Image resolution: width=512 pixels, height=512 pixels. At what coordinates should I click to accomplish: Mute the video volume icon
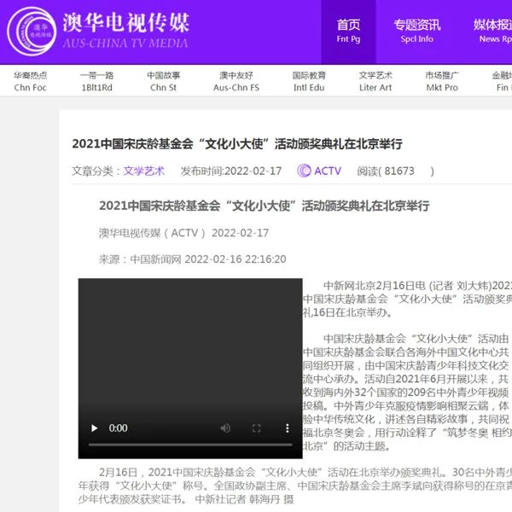225,428
